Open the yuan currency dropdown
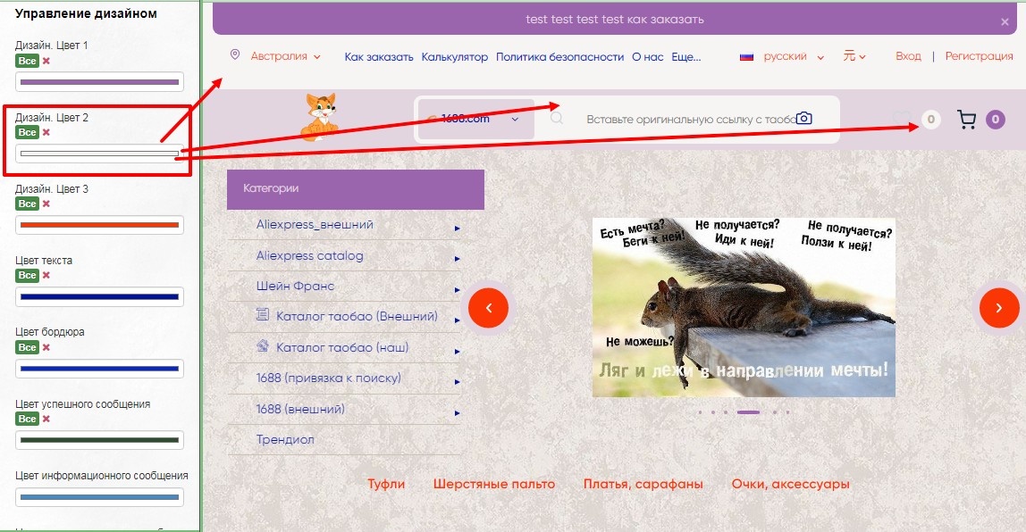1026x532 pixels. click(854, 56)
